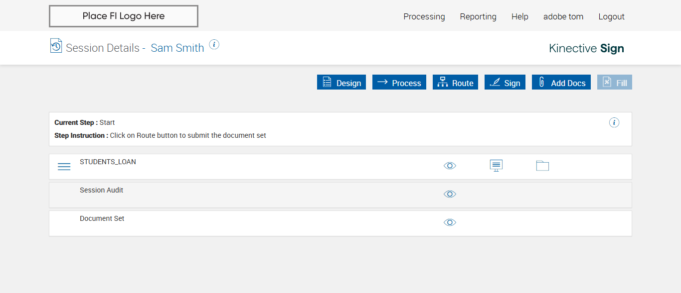The width and height of the screenshot is (681, 293).
Task: Click Route to submit the document set
Action: [455, 83]
